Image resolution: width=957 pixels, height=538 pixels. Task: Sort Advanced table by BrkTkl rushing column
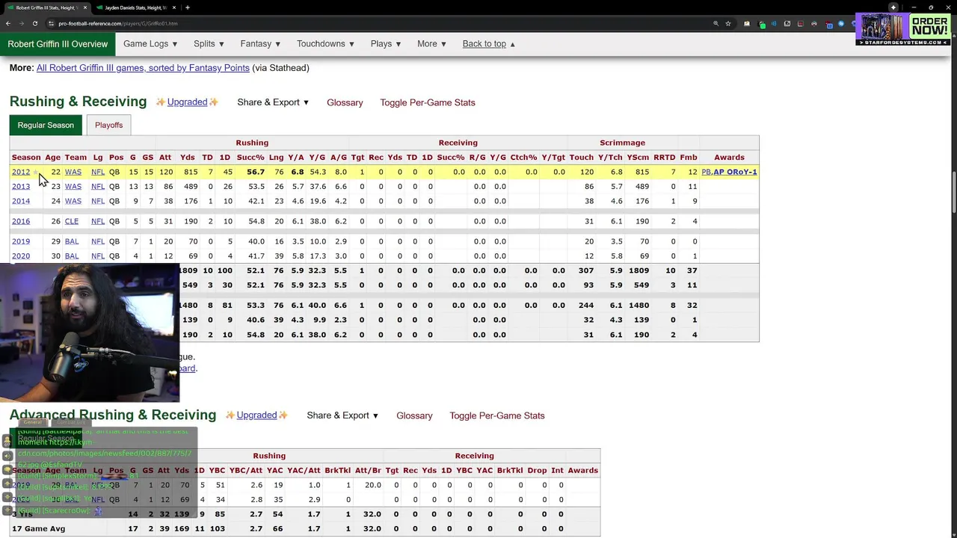tap(338, 470)
